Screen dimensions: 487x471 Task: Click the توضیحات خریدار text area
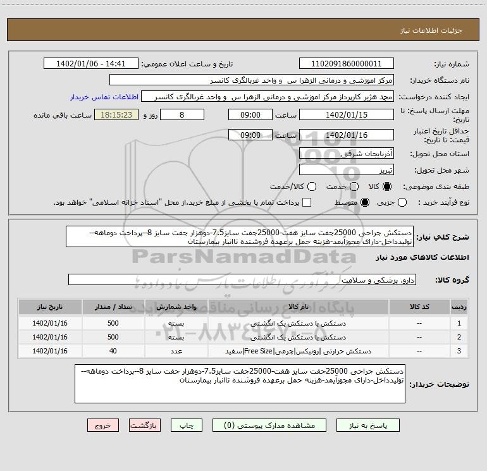pyautogui.click(x=240, y=384)
